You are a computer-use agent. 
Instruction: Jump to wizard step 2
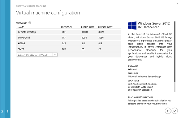pyautogui.click(x=2, y=111)
